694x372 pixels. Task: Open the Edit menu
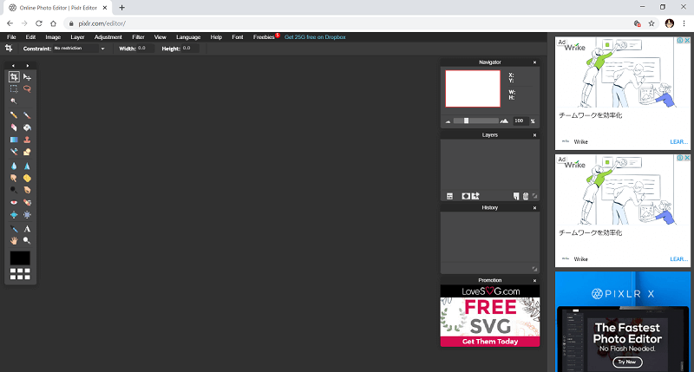coord(30,37)
